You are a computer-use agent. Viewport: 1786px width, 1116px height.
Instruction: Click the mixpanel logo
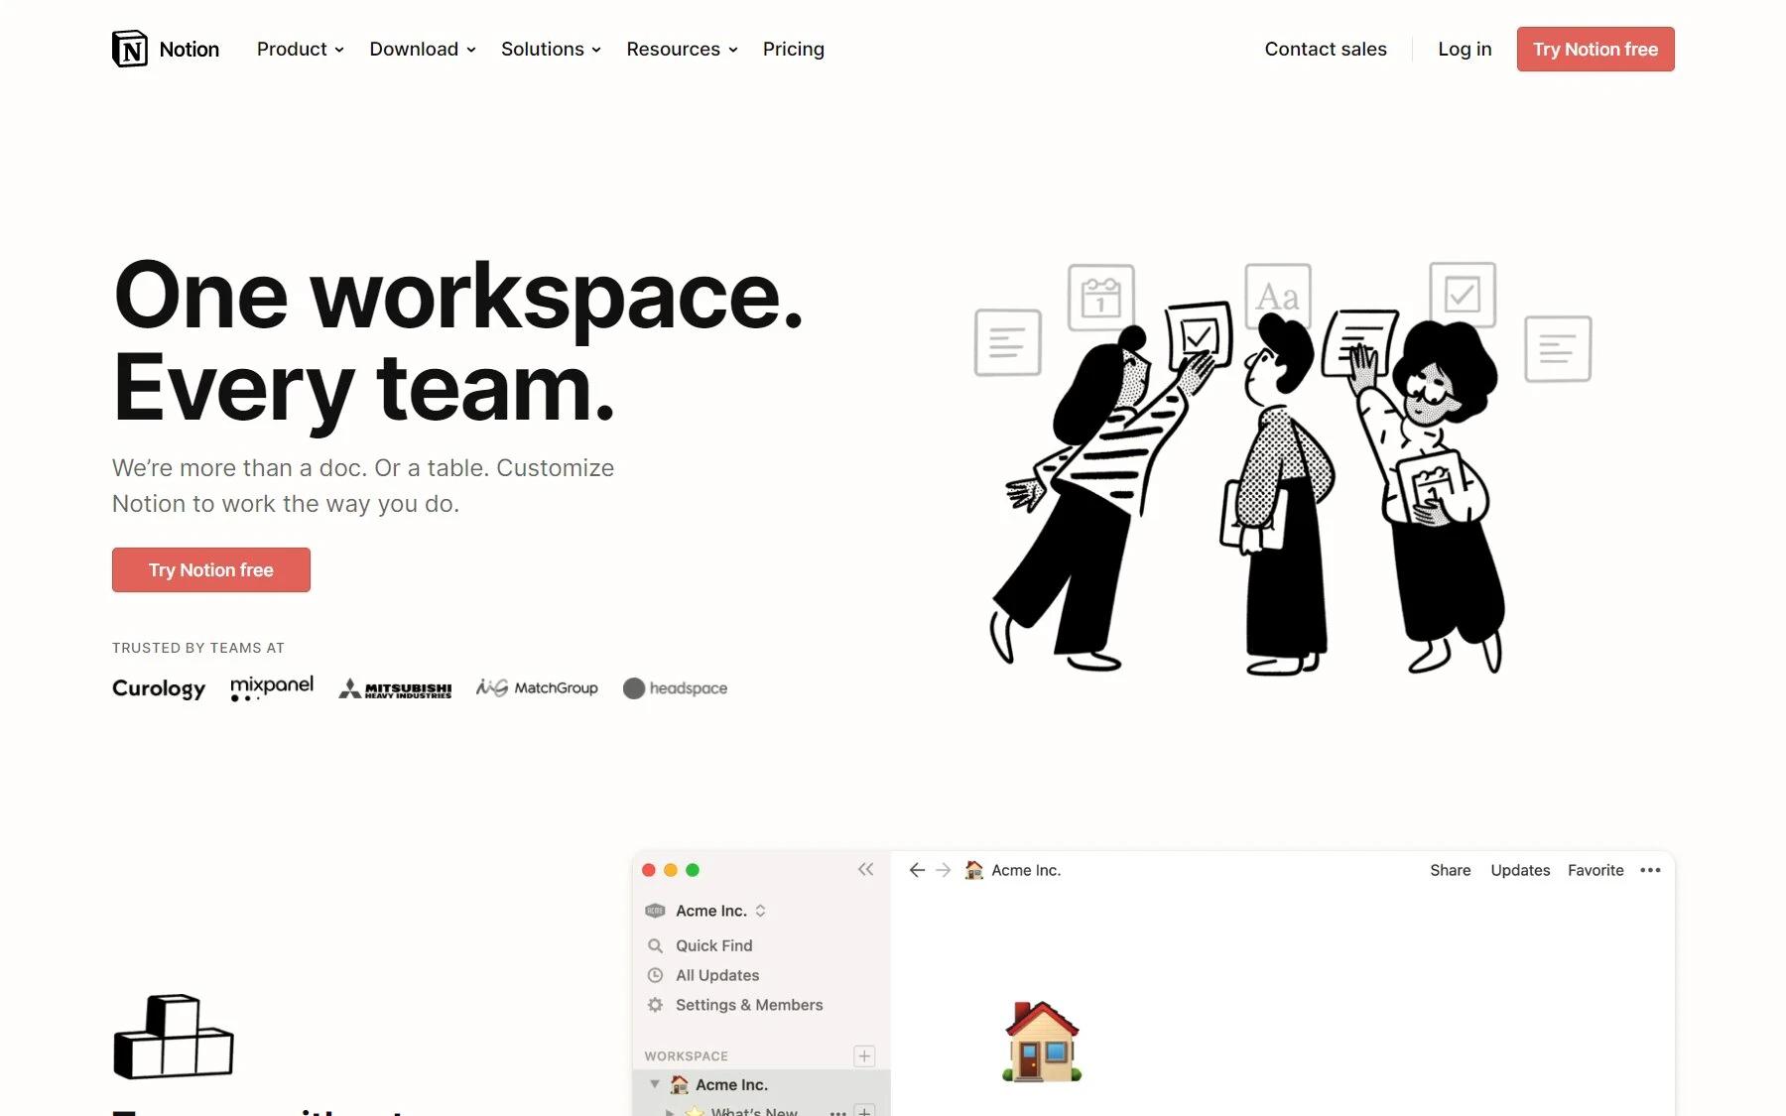[272, 687]
